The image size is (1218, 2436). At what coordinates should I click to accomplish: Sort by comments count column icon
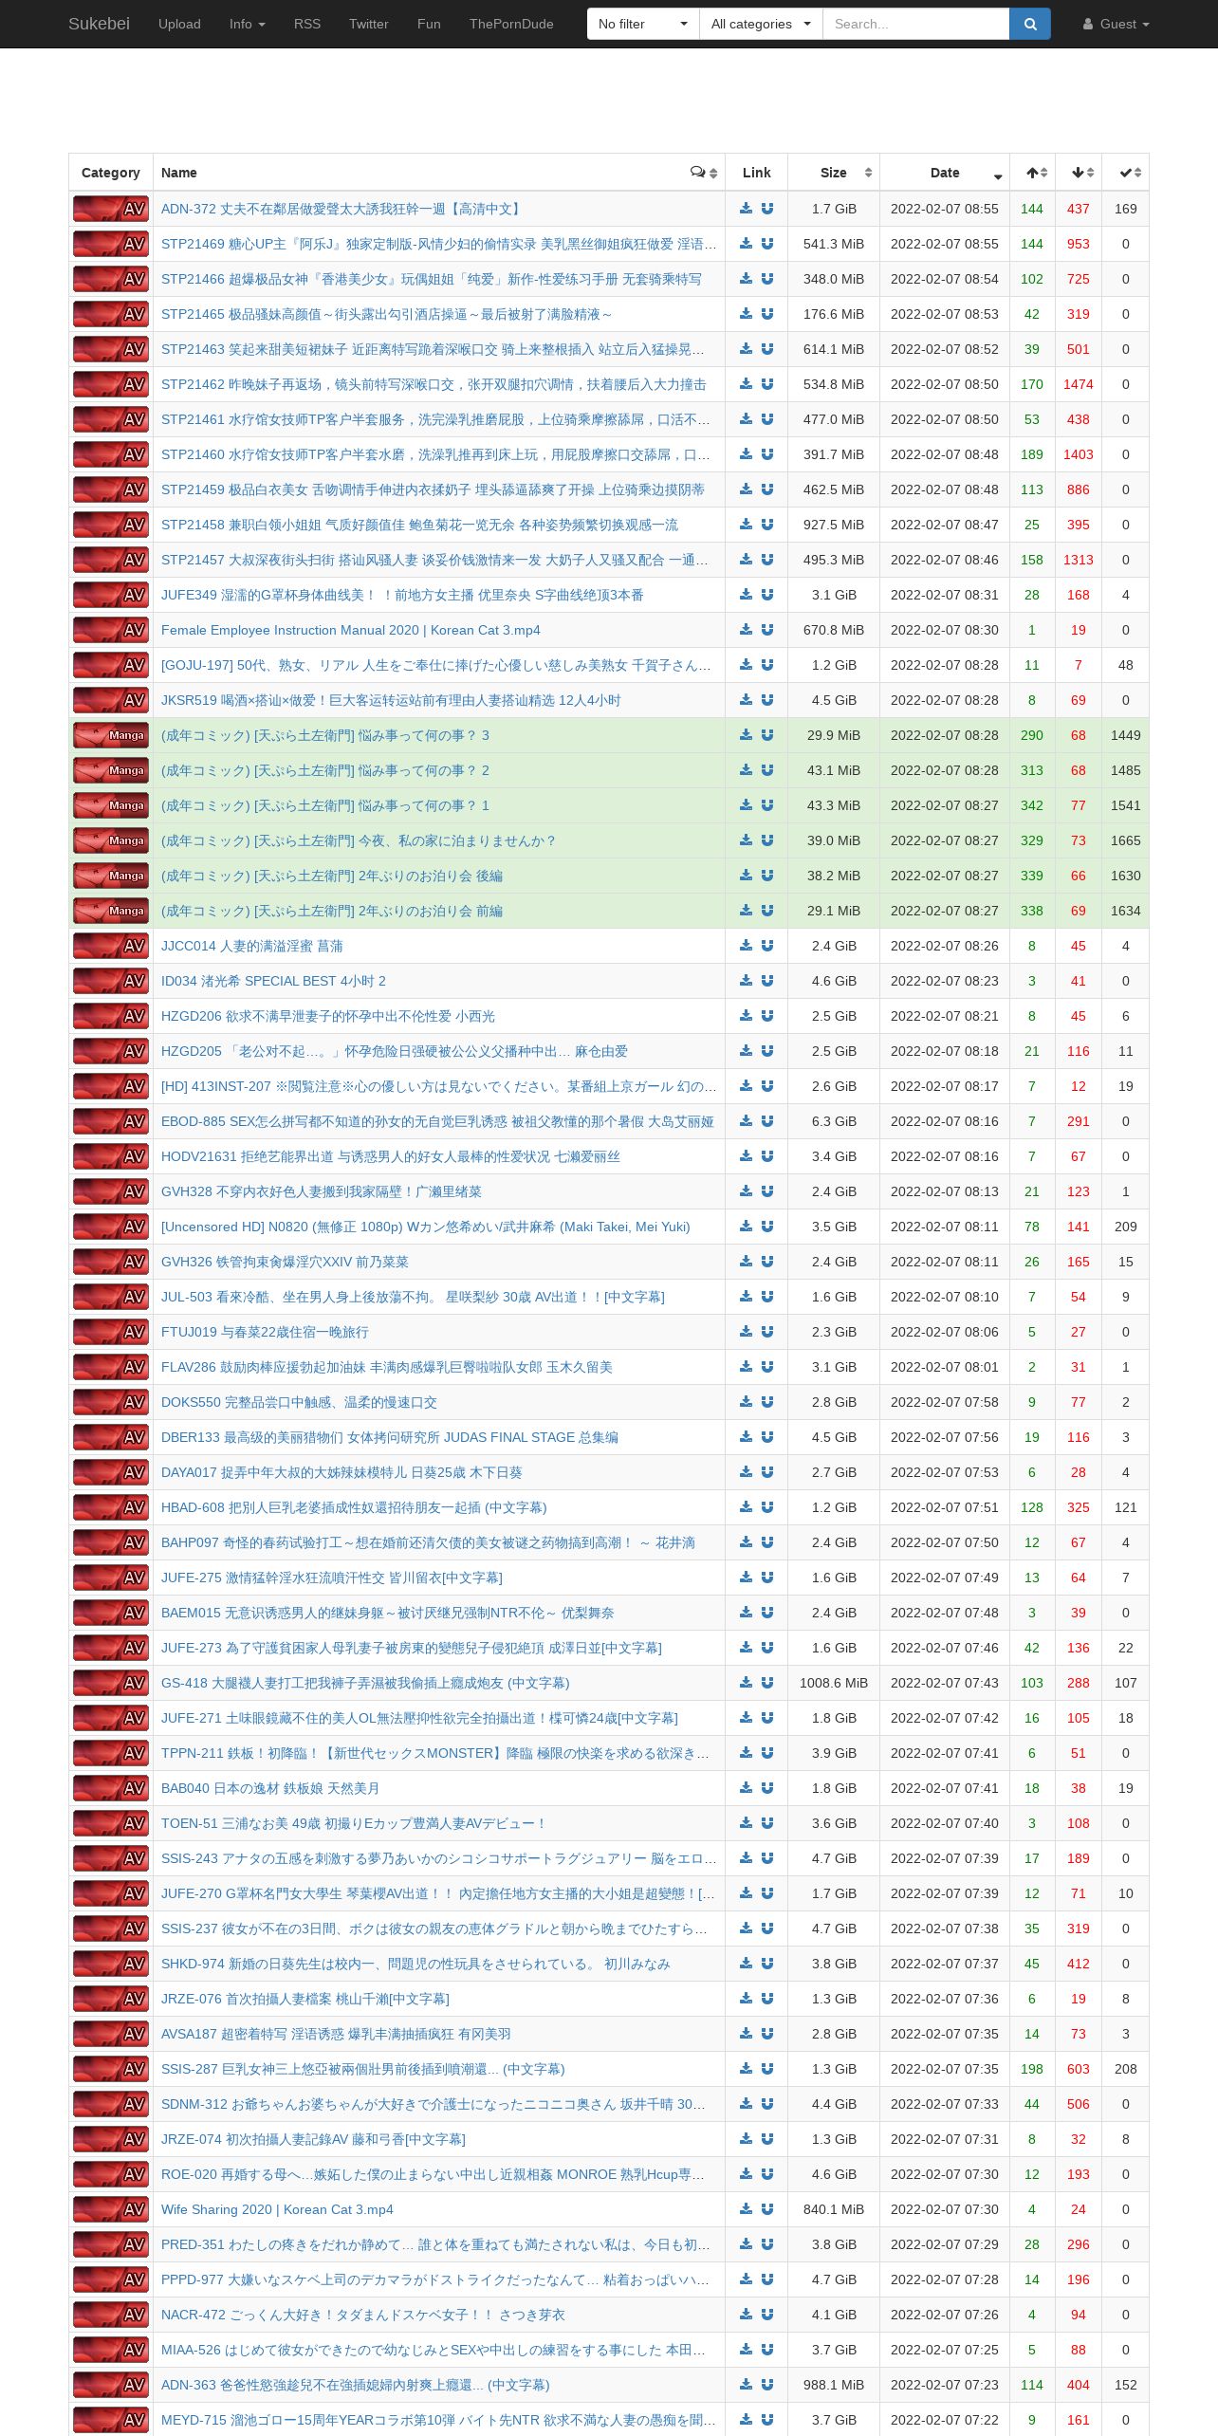coord(704,173)
